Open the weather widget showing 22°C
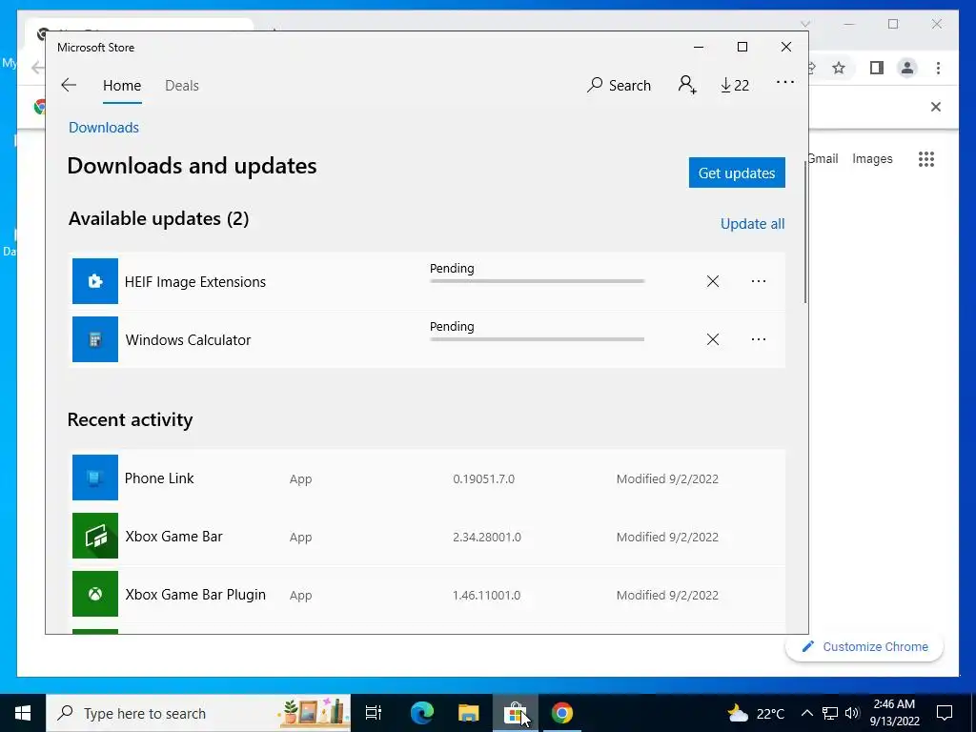The width and height of the screenshot is (976, 732). [756, 713]
